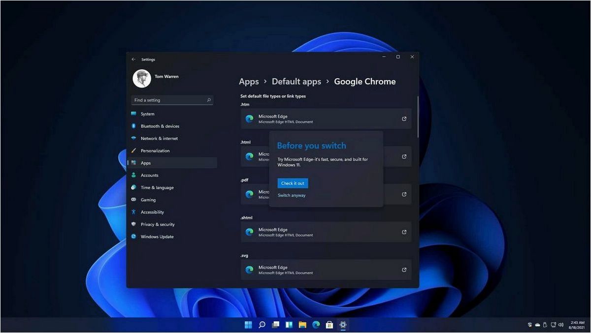
Task: Open Time & language settings
Action: click(x=172, y=187)
